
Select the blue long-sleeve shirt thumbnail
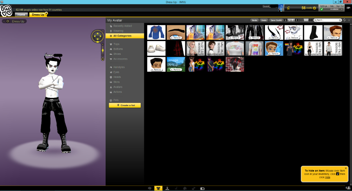pyautogui.click(x=156, y=32)
